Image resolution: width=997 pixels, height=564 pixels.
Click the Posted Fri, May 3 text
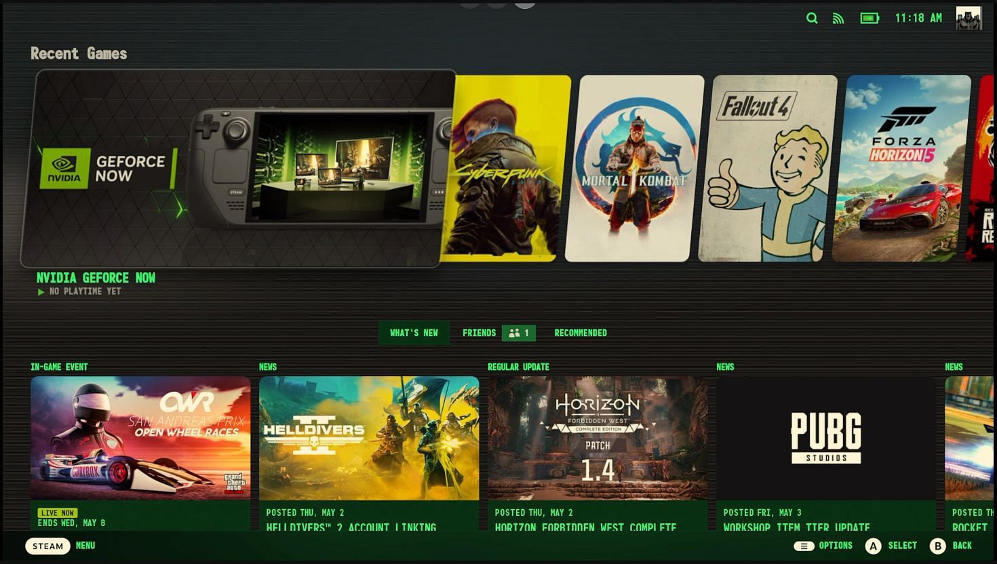(x=762, y=512)
